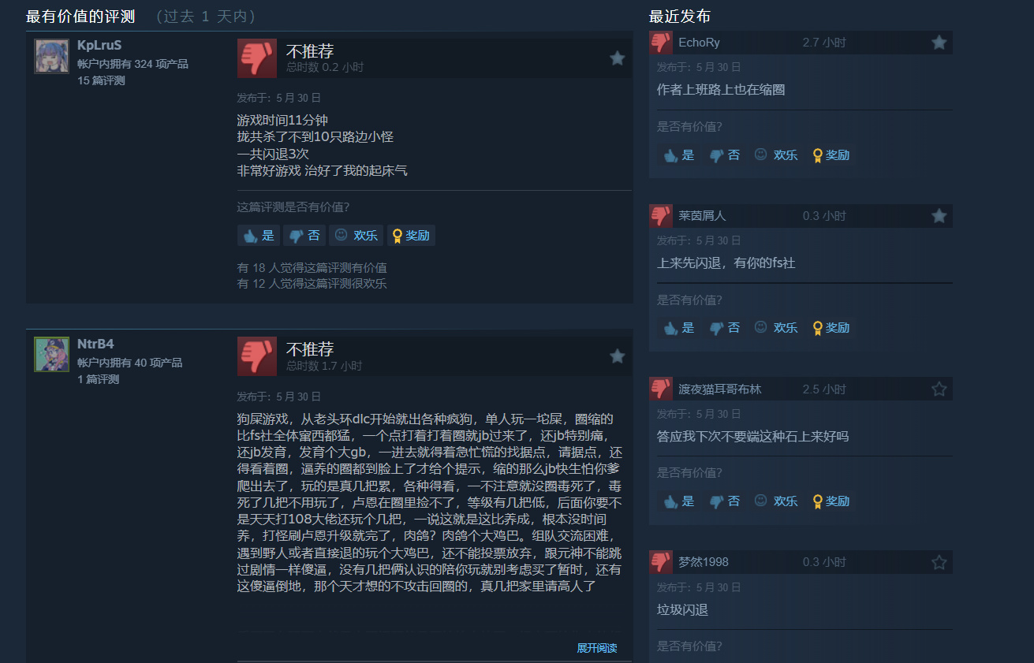Open the NtrB4 username link
Screen dimensions: 1034x663
point(95,344)
